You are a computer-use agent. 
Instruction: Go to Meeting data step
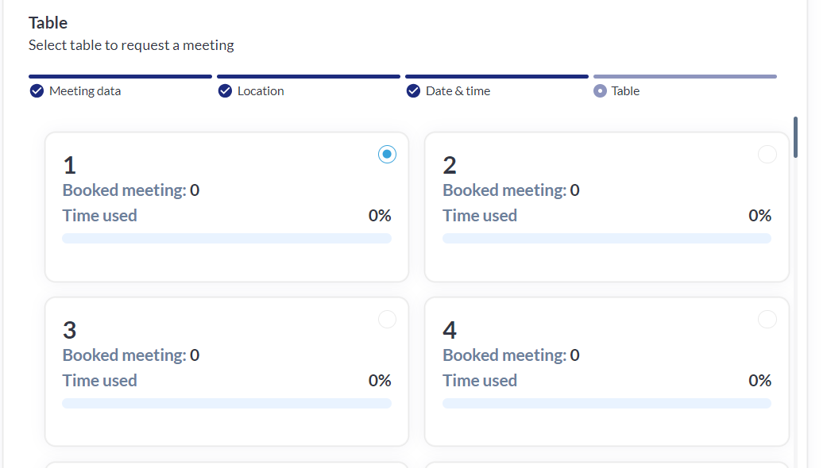tap(85, 91)
